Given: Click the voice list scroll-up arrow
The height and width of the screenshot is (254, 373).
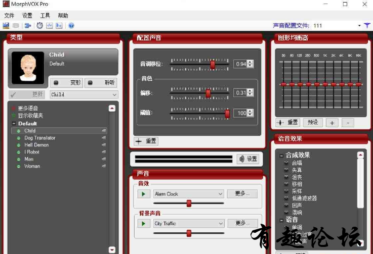Looking at the screenshot, I should coord(112,109).
